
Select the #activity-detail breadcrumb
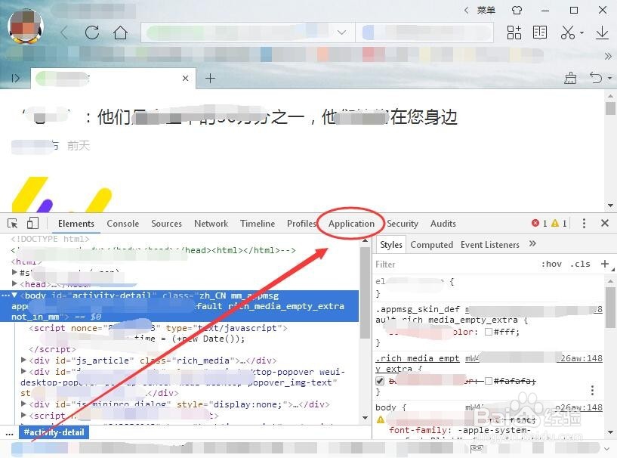(54, 432)
